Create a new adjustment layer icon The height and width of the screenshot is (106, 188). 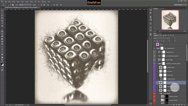177,105
